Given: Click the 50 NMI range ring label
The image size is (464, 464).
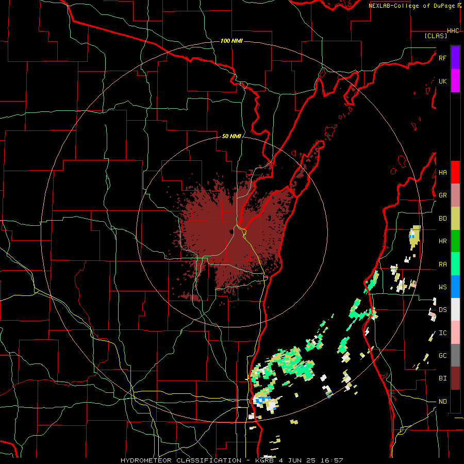Looking at the screenshot, I should point(231,136).
